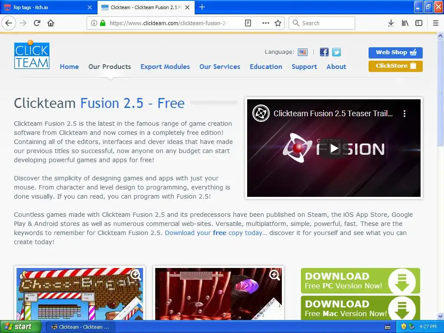Screen dimensions: 444x333
Task: Click the 'Clickteam Fusion 2.5 - Free' heading
Action: click(99, 103)
